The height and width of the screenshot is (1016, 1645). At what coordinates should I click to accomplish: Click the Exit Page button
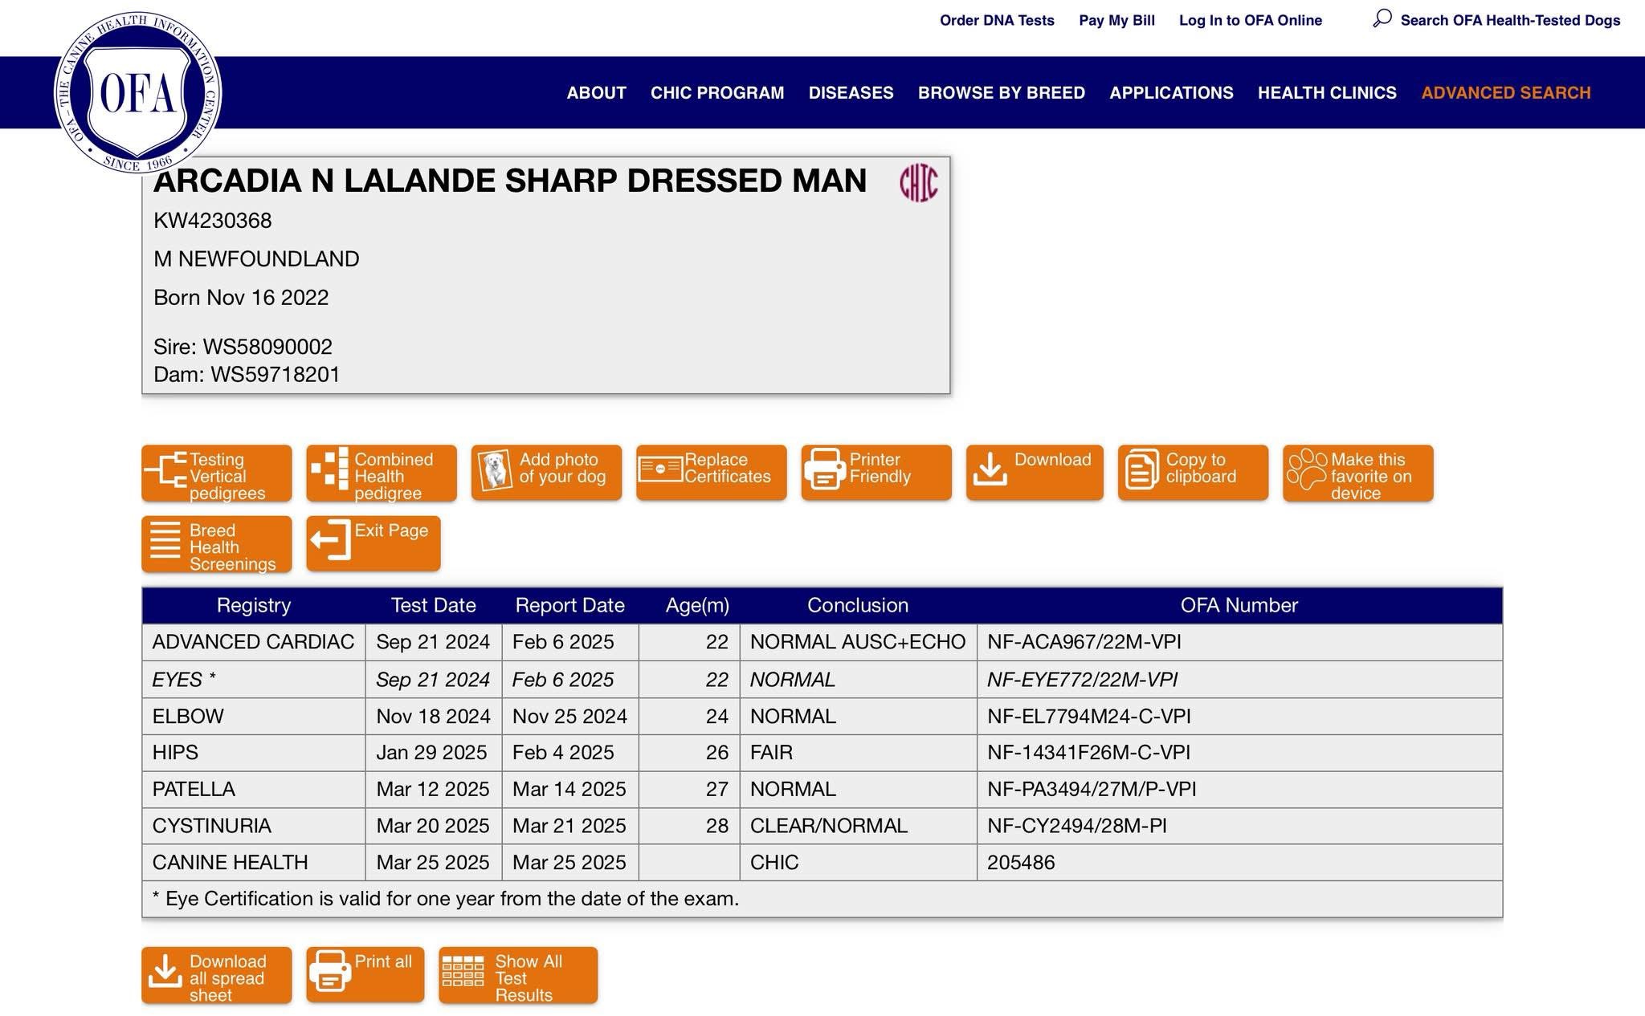tap(373, 543)
